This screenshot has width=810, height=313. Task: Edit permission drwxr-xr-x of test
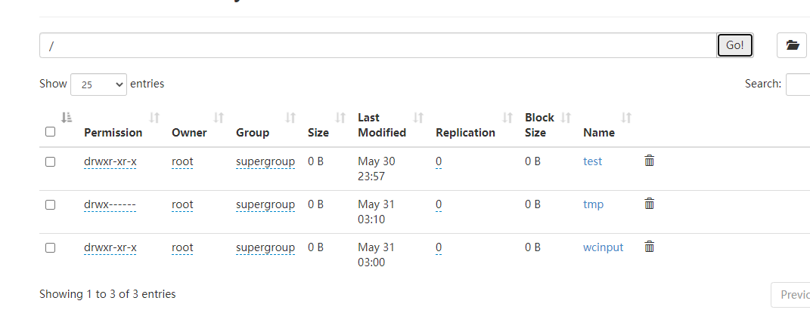pos(110,161)
